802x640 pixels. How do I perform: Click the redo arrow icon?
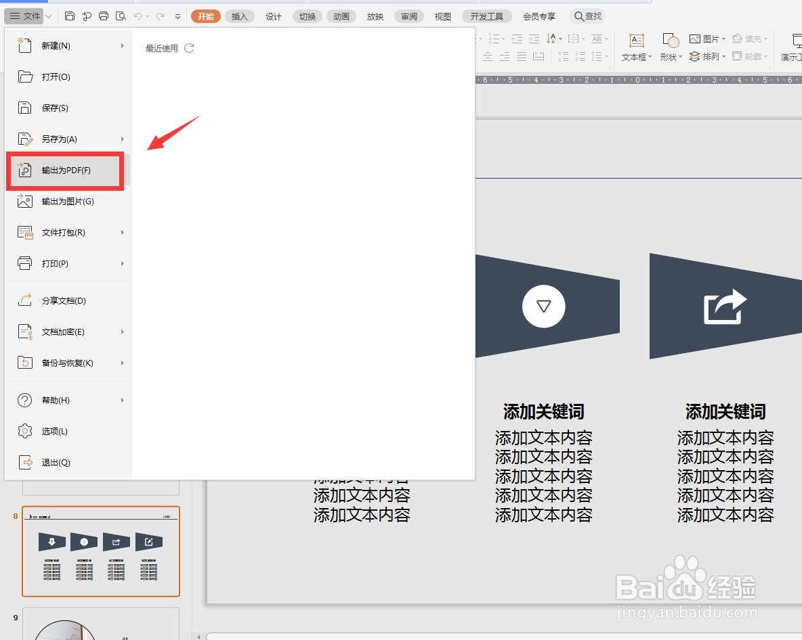click(160, 16)
